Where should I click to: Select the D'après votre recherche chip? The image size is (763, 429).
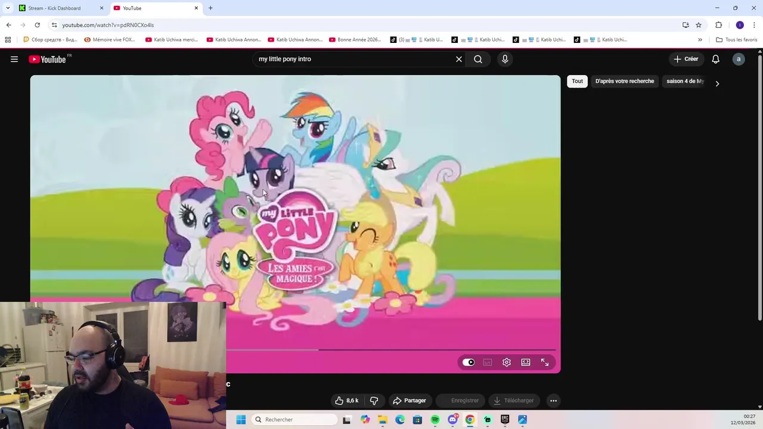[625, 81]
